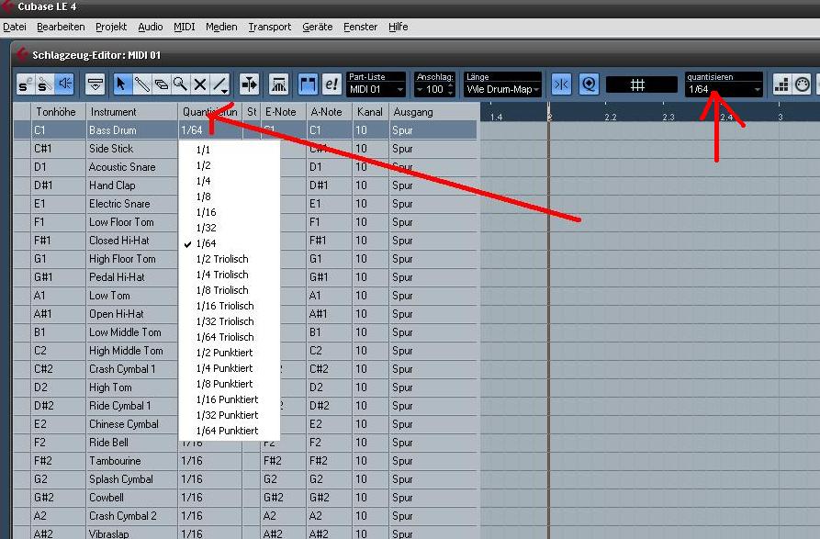The width and height of the screenshot is (820, 539).
Task: Open the Medien menu
Action: coord(221,27)
